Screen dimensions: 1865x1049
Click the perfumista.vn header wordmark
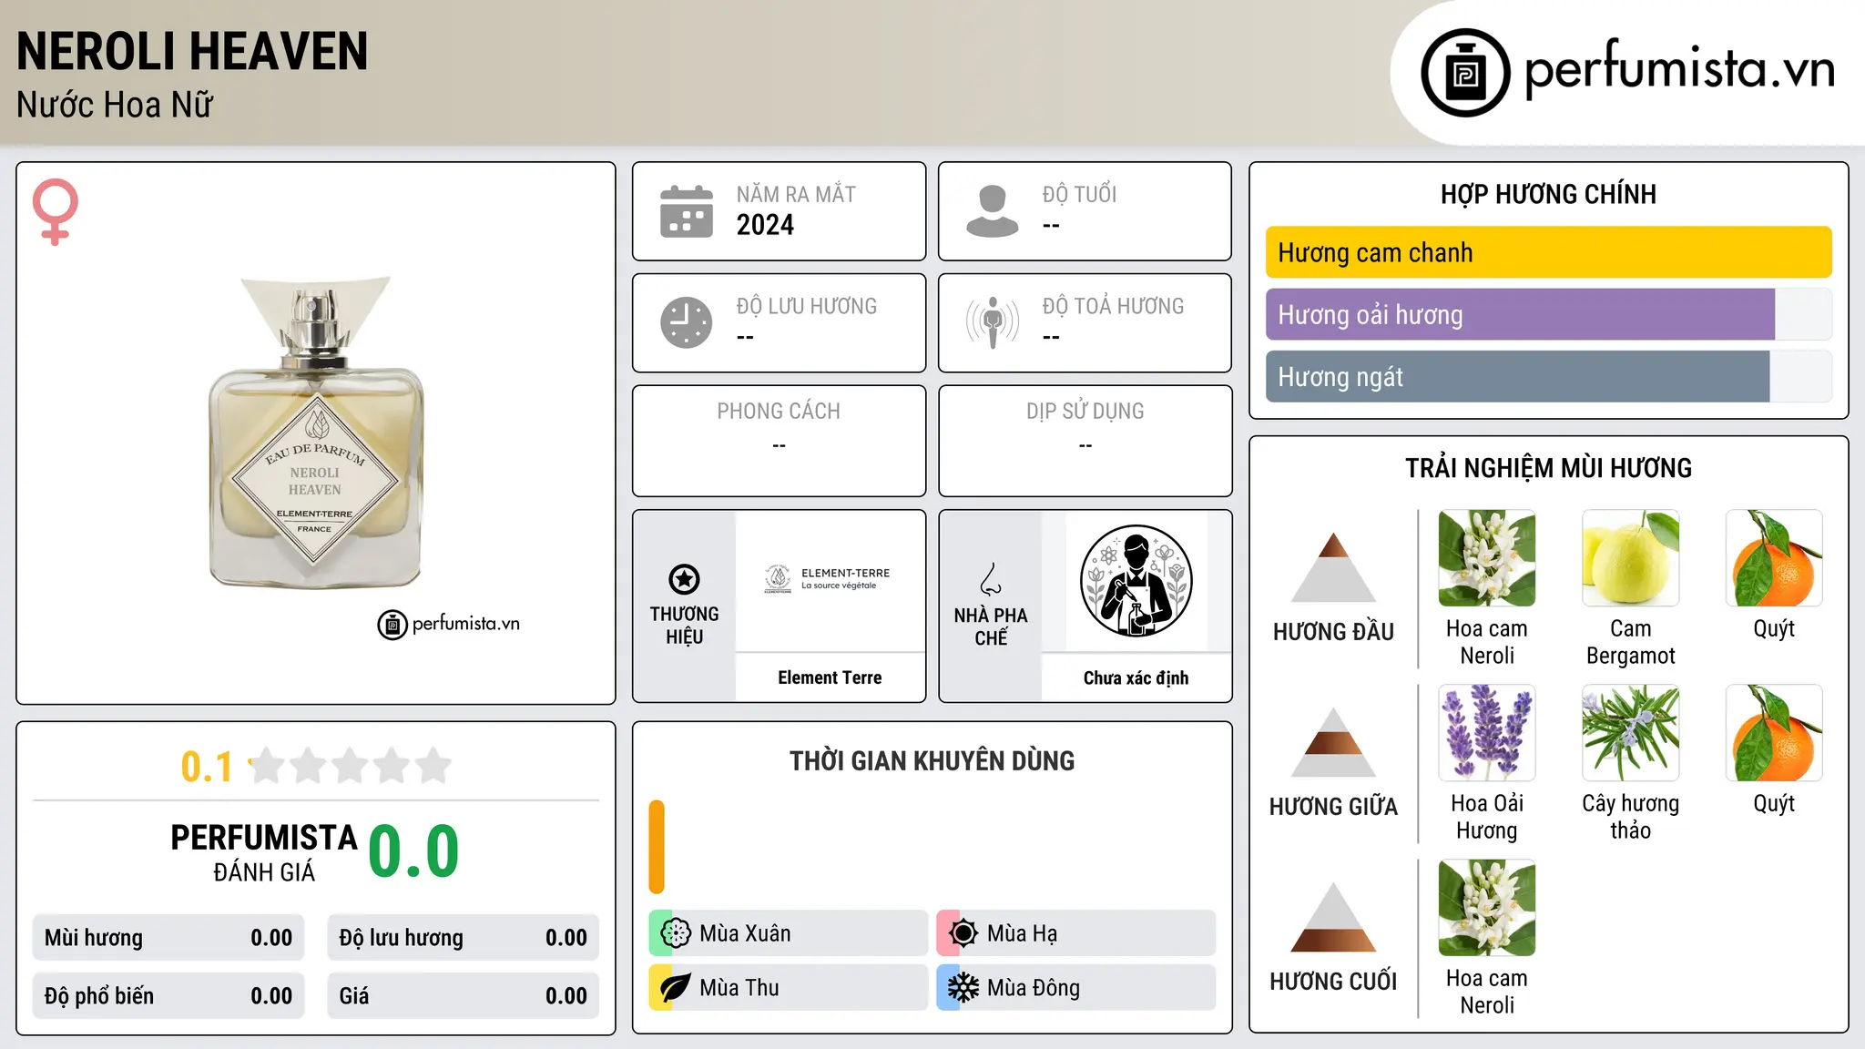(1679, 69)
